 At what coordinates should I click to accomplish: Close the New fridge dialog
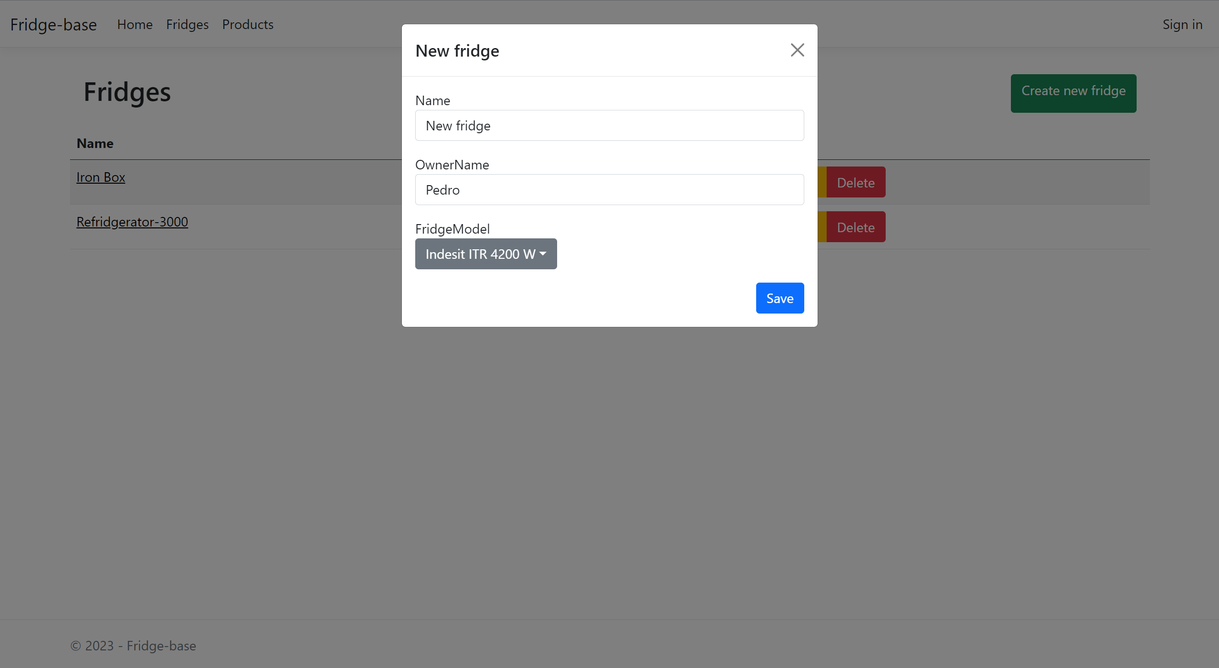tap(797, 49)
